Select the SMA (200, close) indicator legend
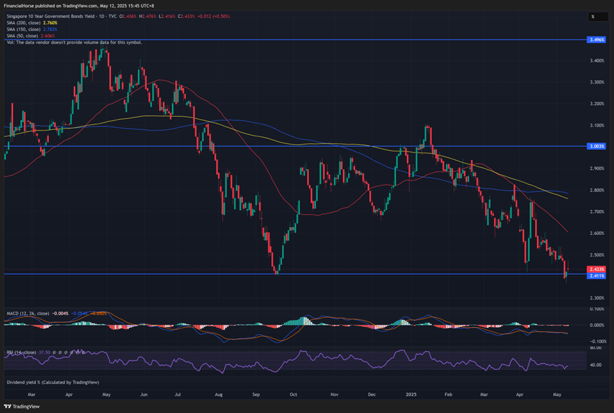This screenshot has height=413, width=614. click(x=25, y=23)
